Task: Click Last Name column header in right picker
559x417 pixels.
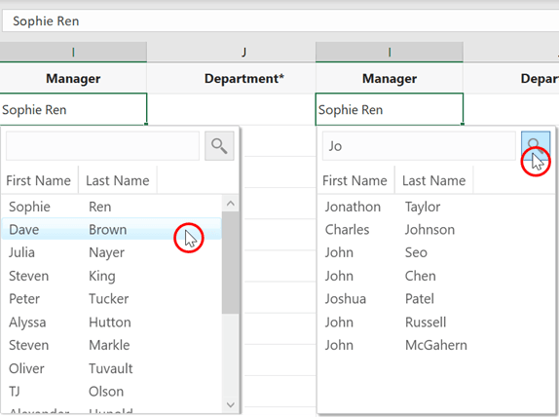Action: 434,180
